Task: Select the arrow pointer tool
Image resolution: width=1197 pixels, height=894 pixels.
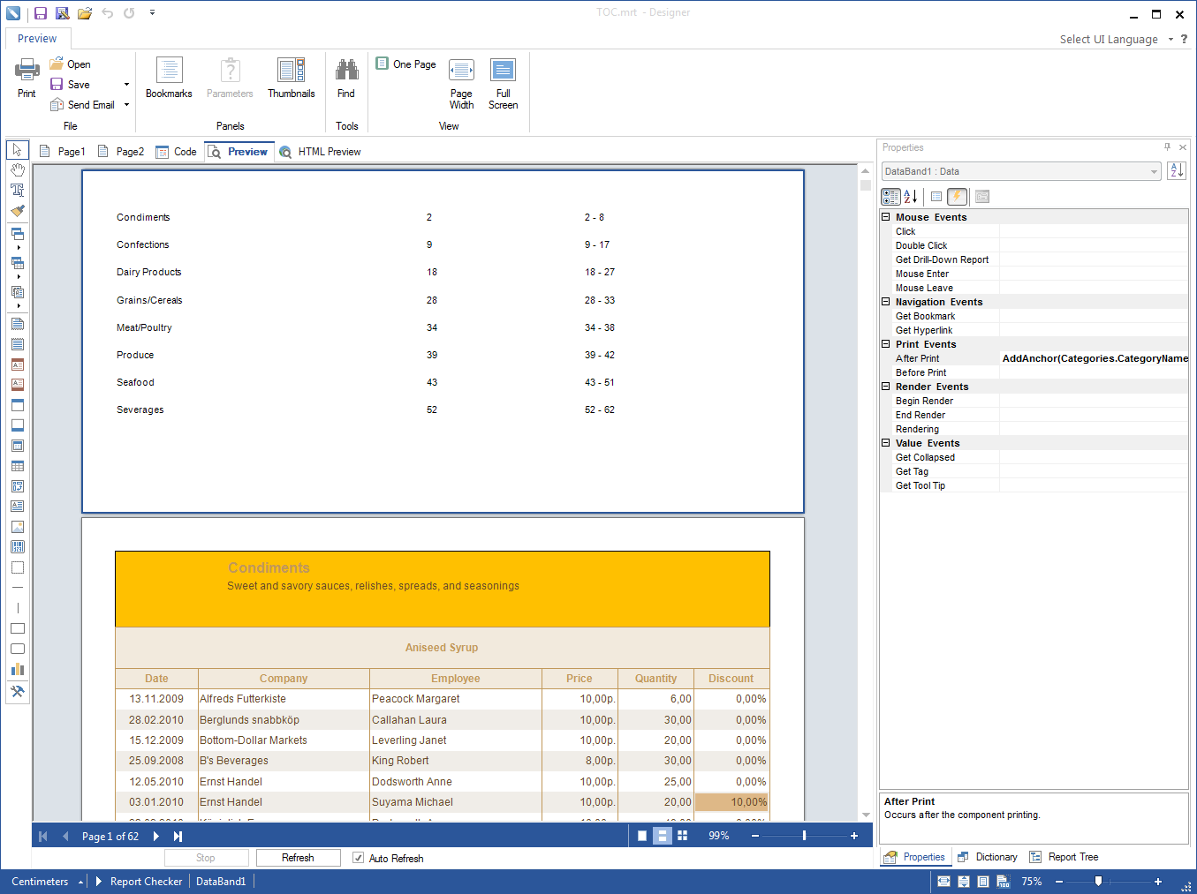Action: pos(17,150)
